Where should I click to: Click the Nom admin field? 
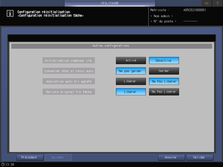pos(162,16)
